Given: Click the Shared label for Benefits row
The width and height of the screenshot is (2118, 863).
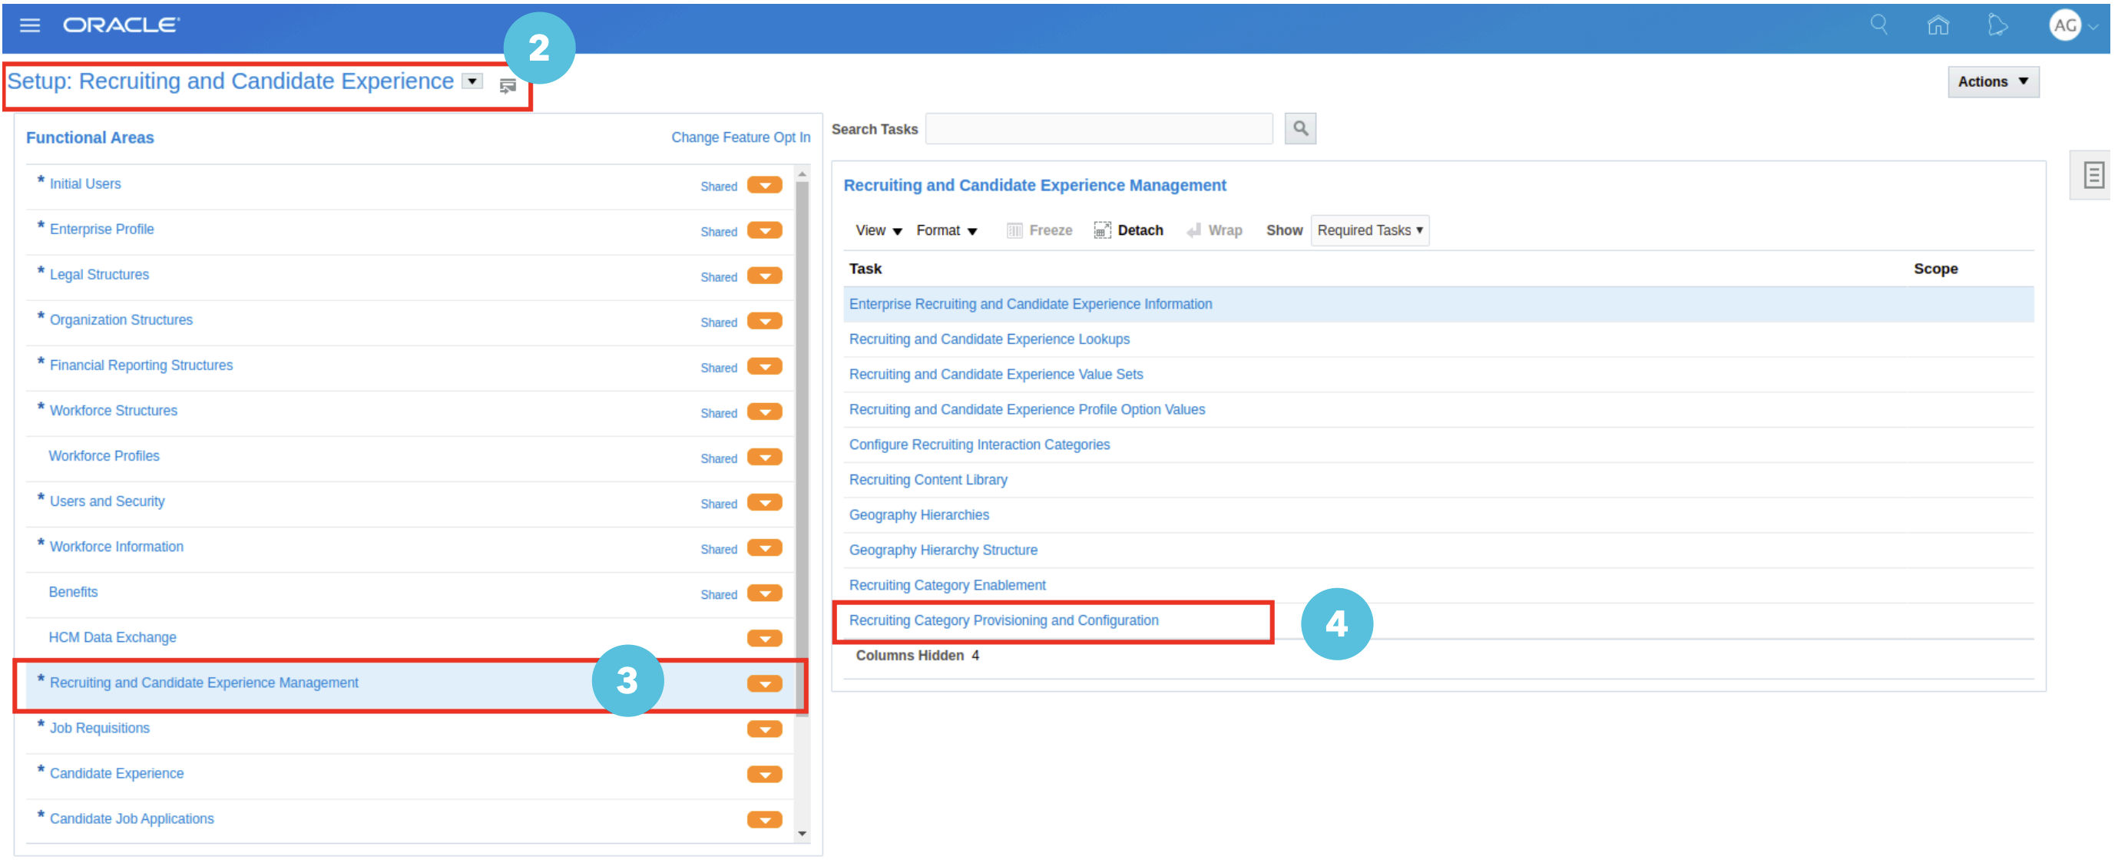Looking at the screenshot, I should (719, 595).
